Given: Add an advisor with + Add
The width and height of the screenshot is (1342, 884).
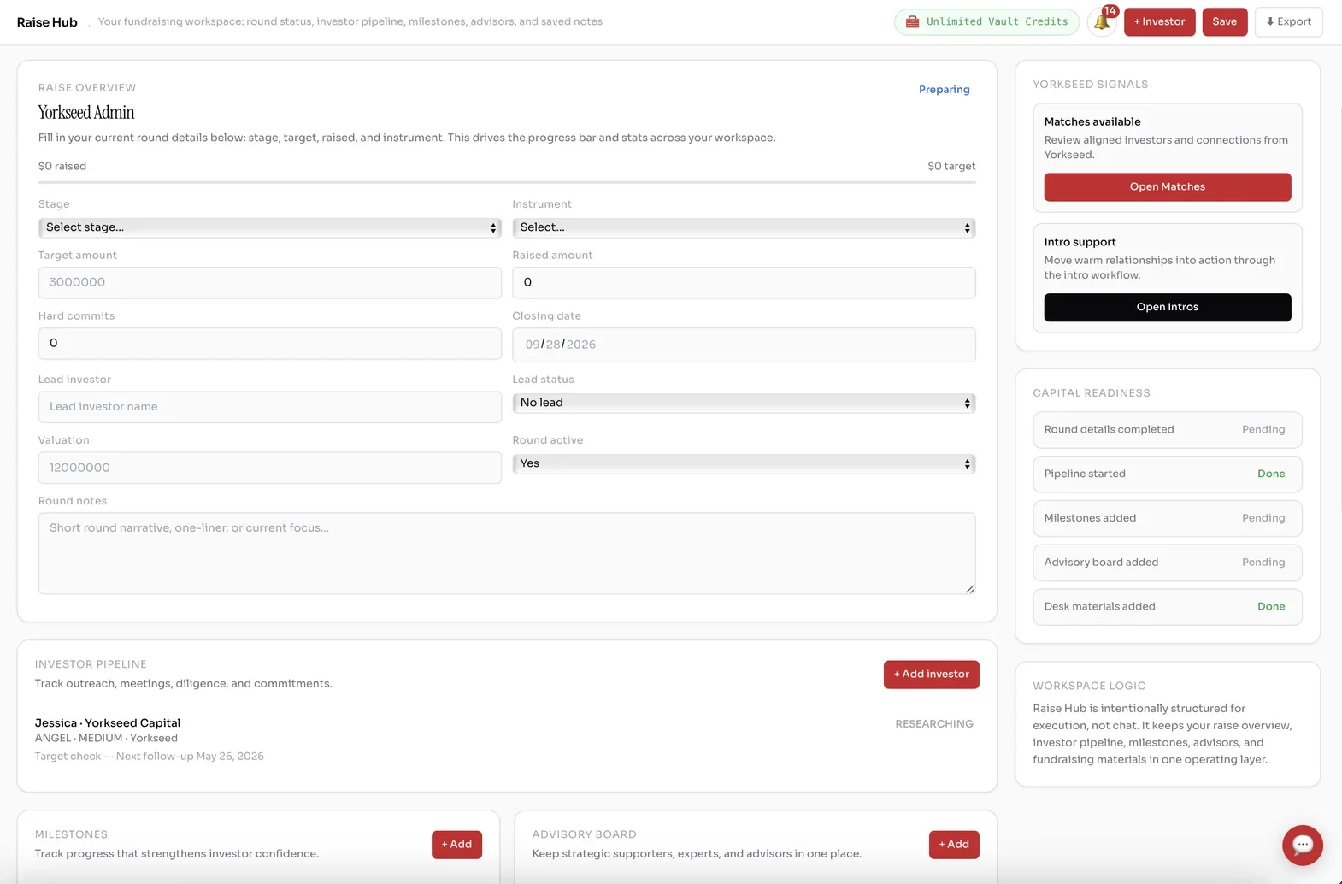Looking at the screenshot, I should 954,845.
